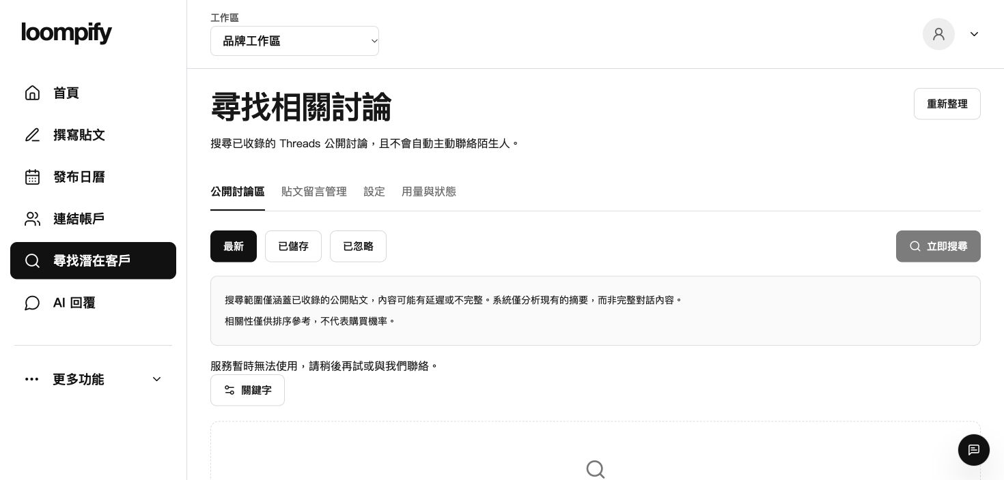This screenshot has width=1004, height=480.
Task: Click the 尋找相關討論 heading
Action: pyautogui.click(x=301, y=107)
